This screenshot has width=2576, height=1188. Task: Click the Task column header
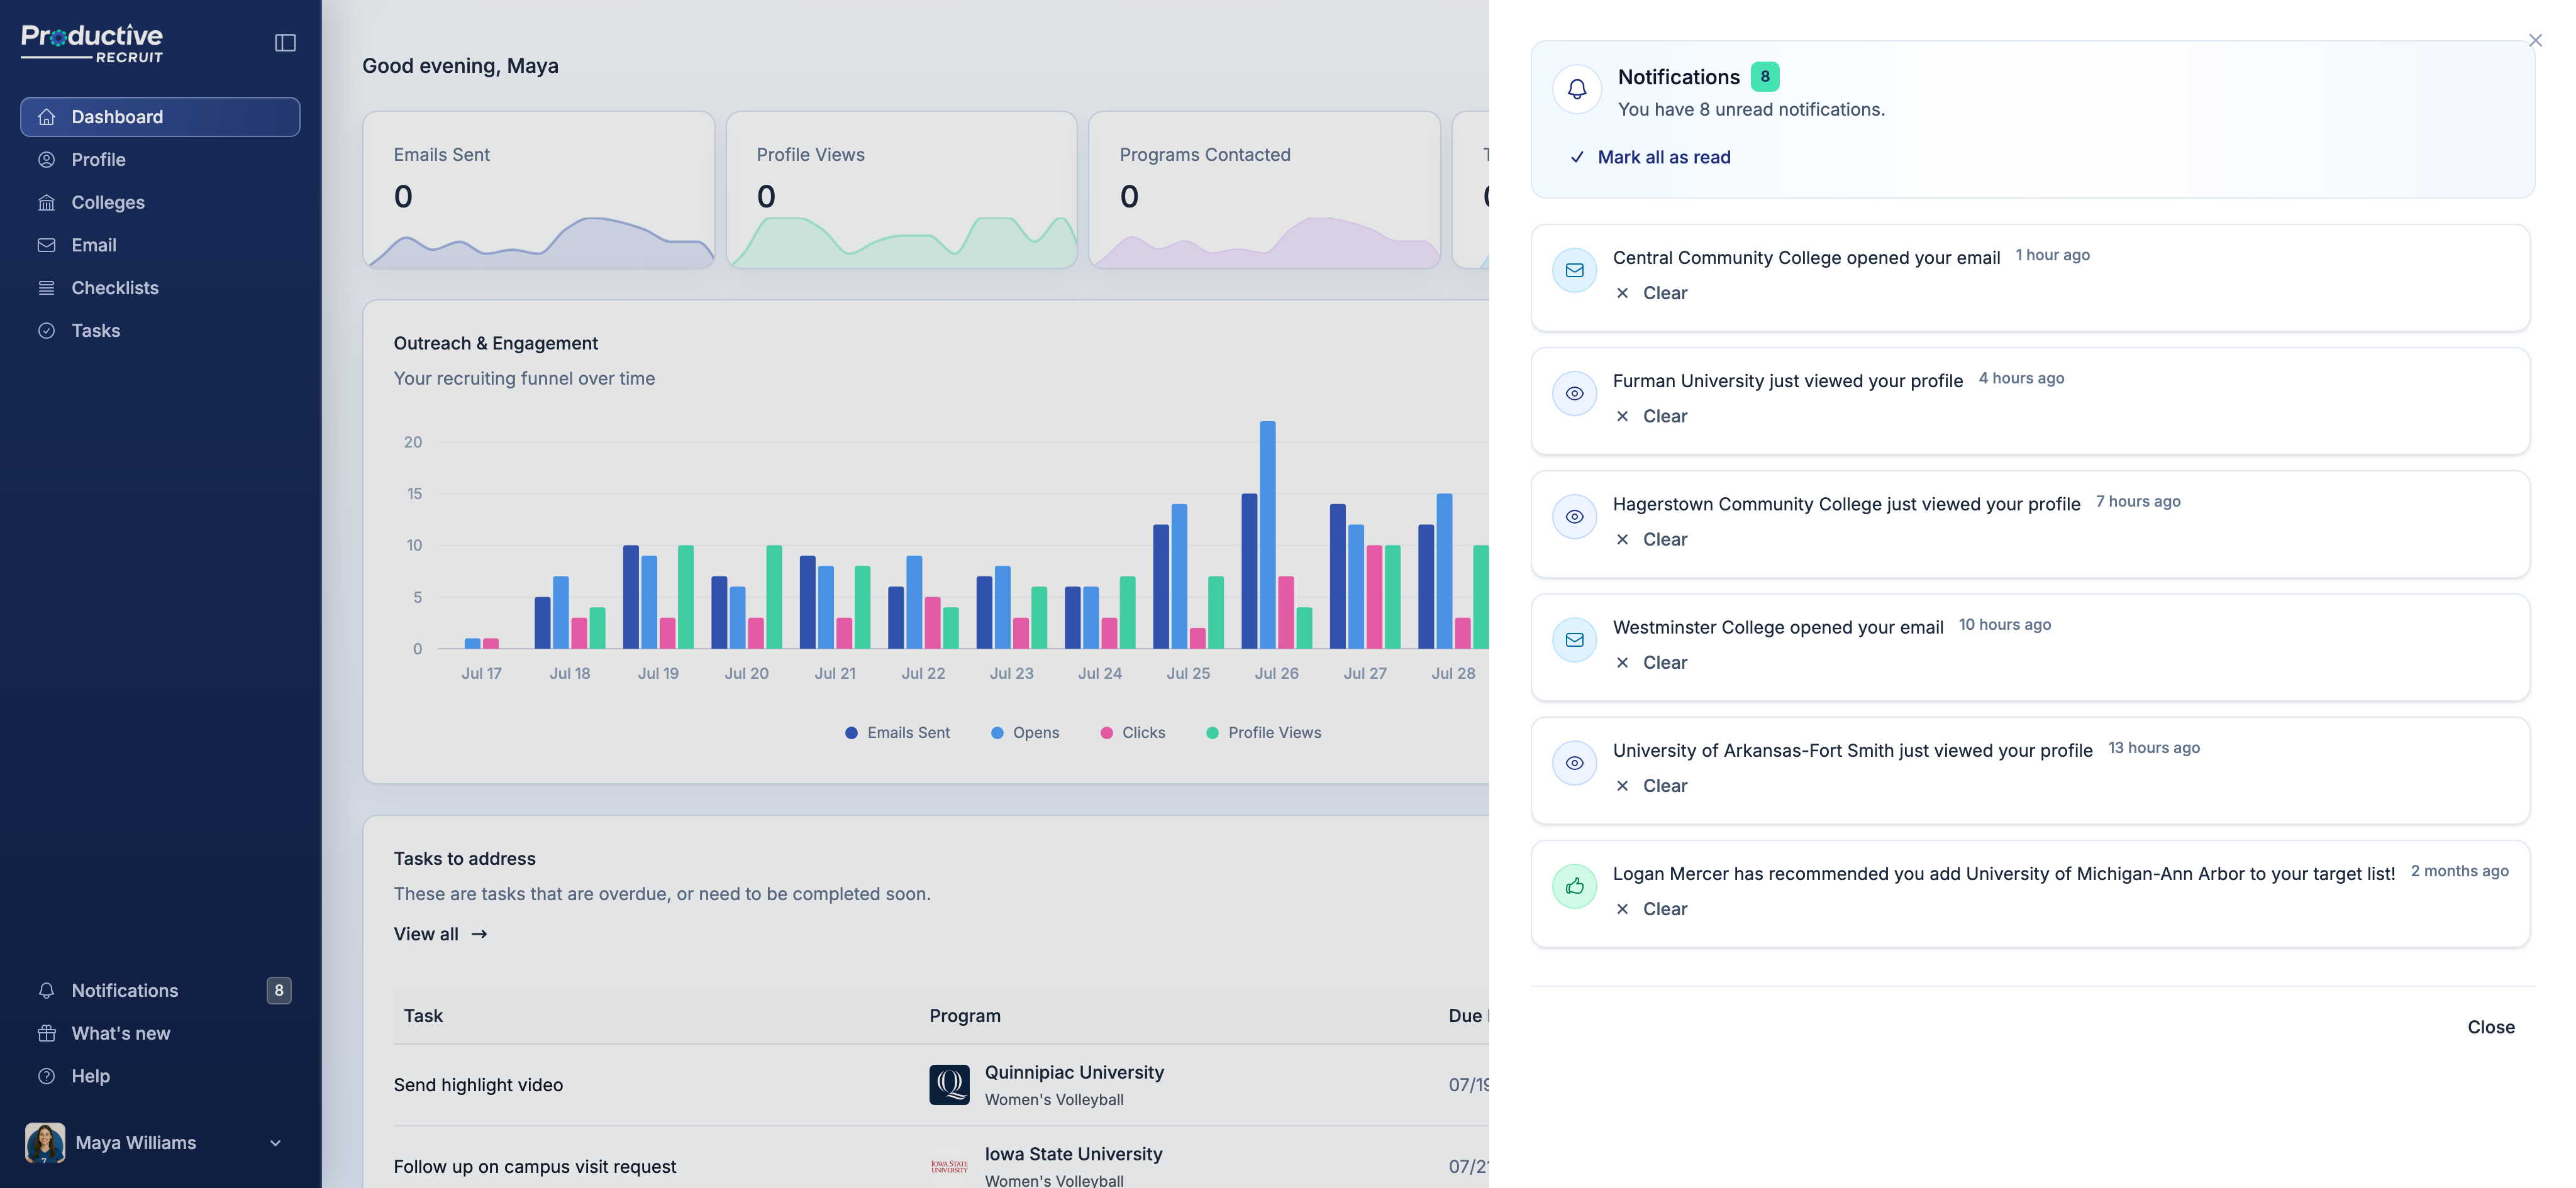(x=423, y=1016)
